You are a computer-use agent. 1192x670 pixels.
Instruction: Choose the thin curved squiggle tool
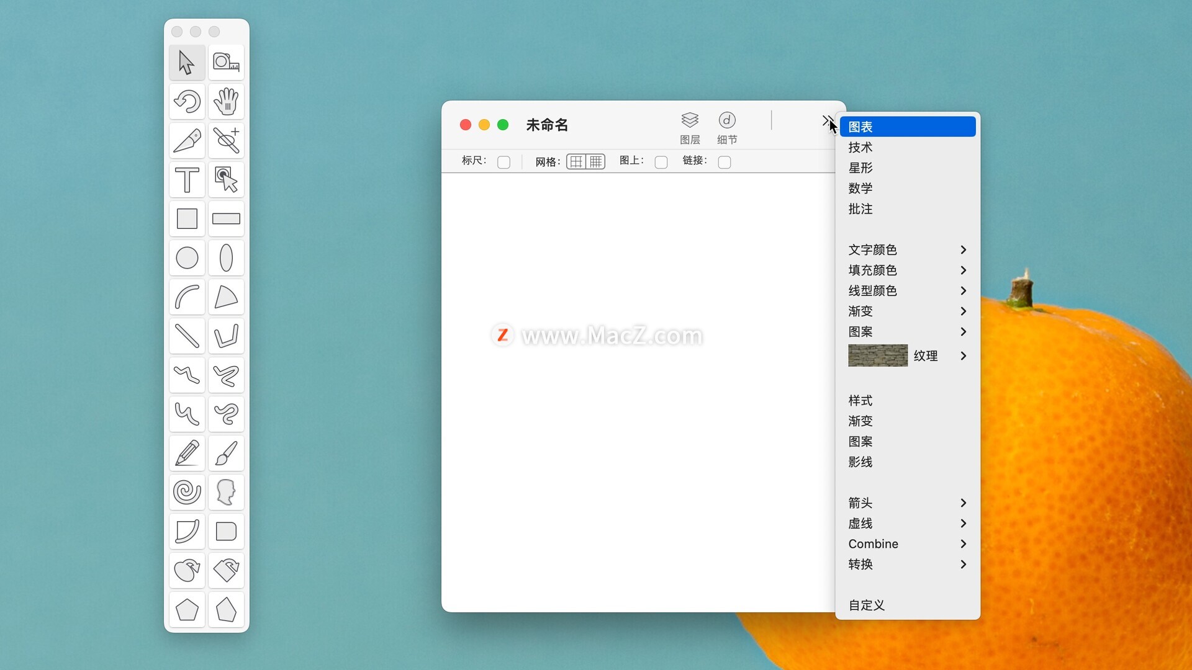tap(187, 414)
